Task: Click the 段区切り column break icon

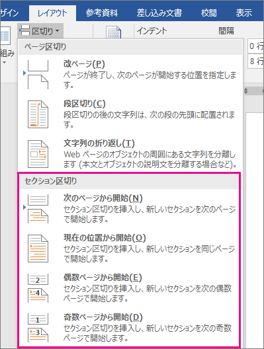Action: click(38, 114)
